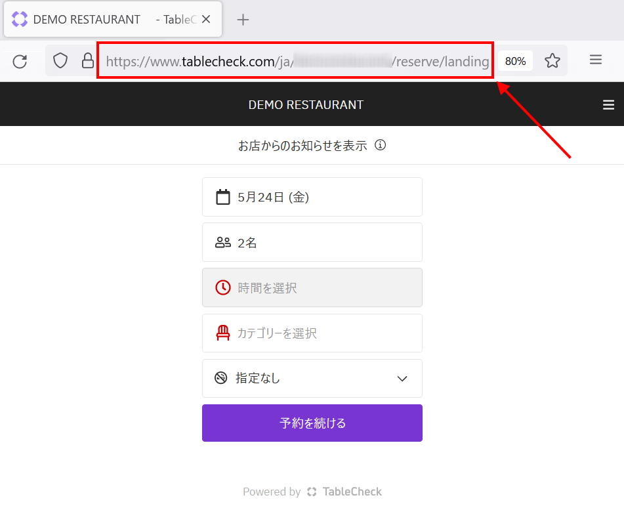The image size is (624, 508).
Task: Click the shield tracking protection icon
Action: 60,61
